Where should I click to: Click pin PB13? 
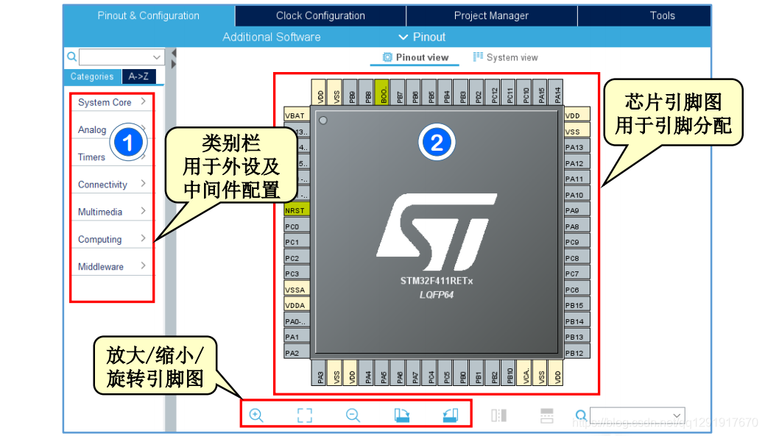(x=577, y=337)
